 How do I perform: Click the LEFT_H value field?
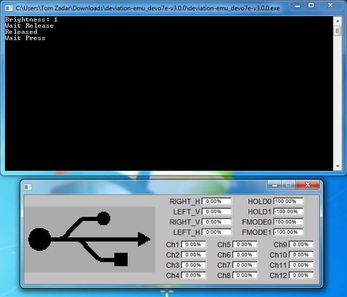pos(217,232)
